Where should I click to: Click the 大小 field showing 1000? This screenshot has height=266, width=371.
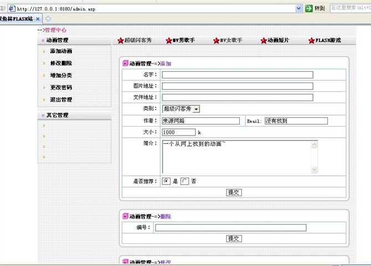[x=179, y=132]
